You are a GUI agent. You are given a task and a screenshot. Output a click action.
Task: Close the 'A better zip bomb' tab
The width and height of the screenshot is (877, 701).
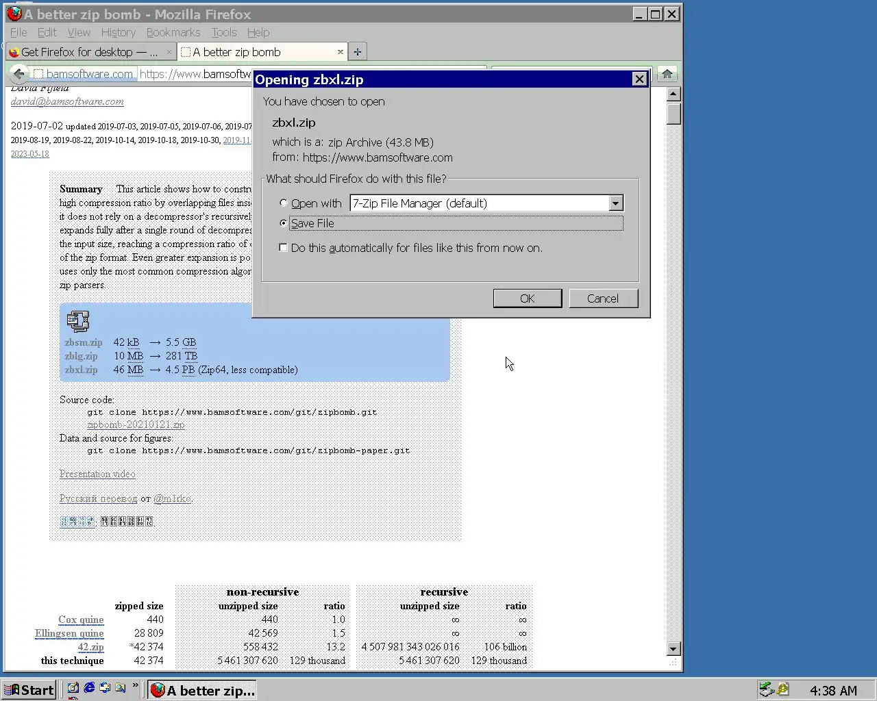(340, 52)
